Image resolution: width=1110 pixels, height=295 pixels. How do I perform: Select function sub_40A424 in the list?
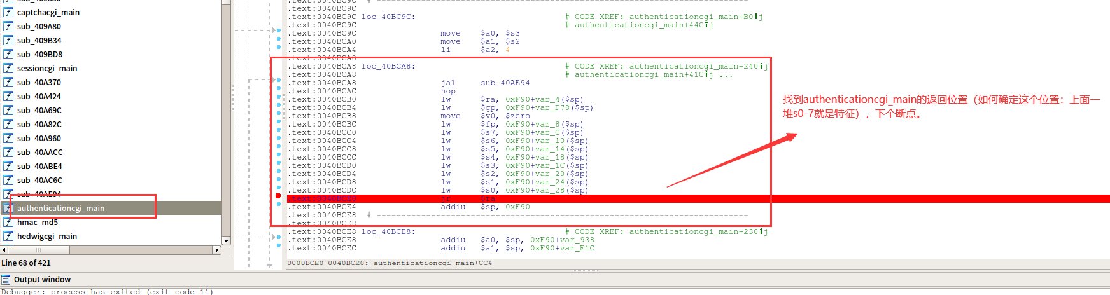tap(39, 96)
